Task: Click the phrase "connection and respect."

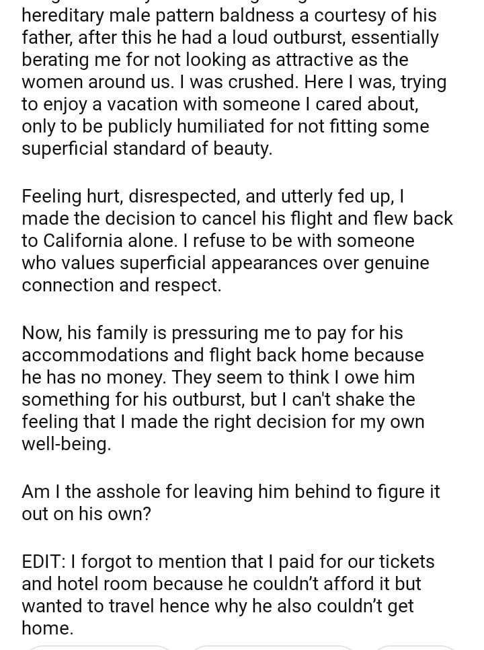Action: coord(121,285)
